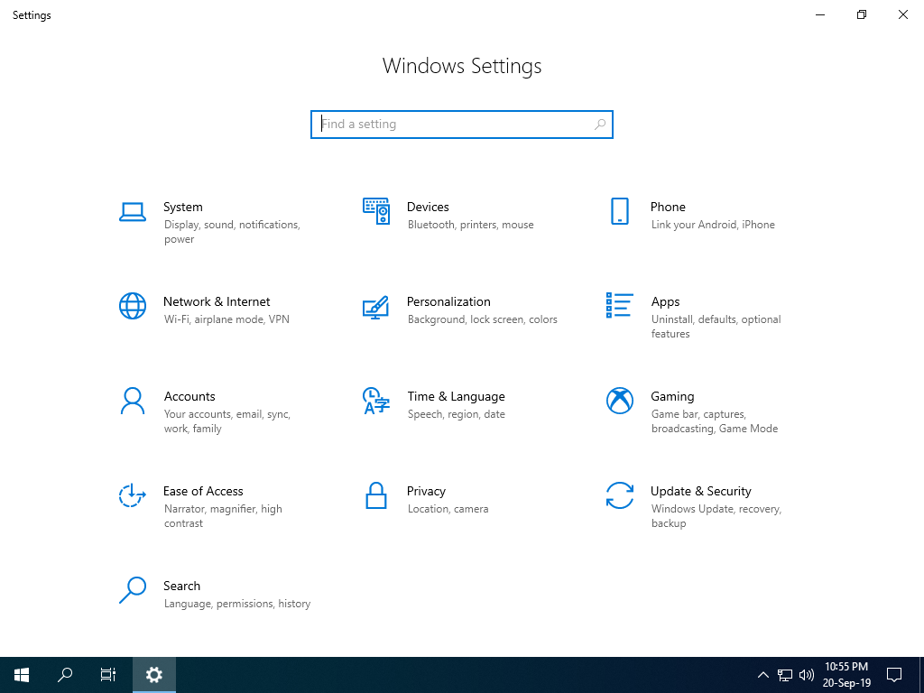This screenshot has width=924, height=693.
Task: Open the Personalization title
Action: pyautogui.click(x=448, y=301)
